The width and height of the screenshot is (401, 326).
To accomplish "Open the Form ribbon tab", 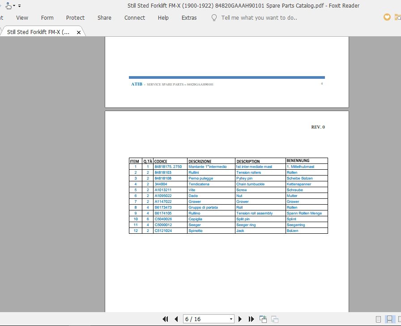I will coord(47,17).
